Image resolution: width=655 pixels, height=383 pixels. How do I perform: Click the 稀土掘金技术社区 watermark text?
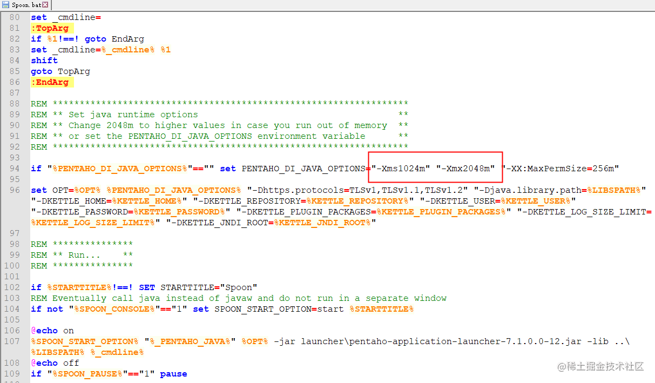point(601,367)
